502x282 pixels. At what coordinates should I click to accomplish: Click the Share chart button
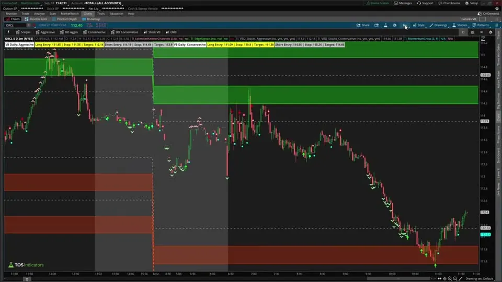coord(363,25)
